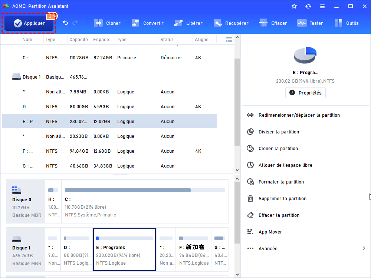Image resolution: width=371 pixels, height=278 pixels.
Task: Open the Cloner tool
Action: point(107,23)
